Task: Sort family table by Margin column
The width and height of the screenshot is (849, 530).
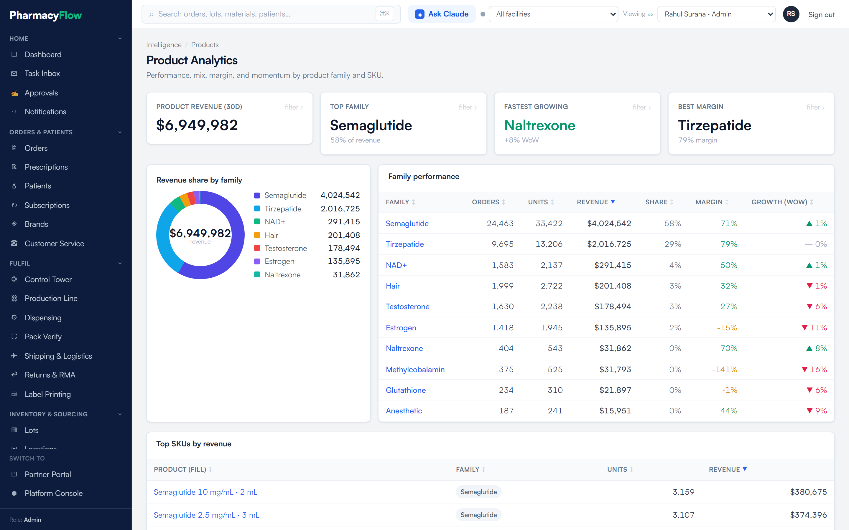Action: click(x=712, y=202)
